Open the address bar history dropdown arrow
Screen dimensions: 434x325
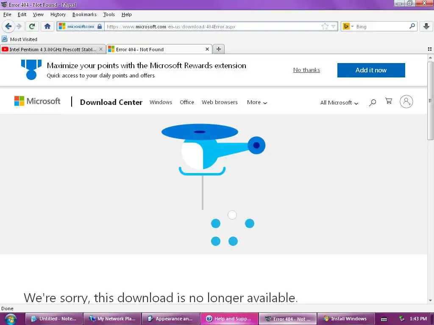333,26
